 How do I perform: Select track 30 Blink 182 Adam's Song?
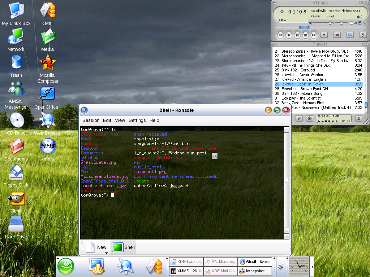pos(318,93)
